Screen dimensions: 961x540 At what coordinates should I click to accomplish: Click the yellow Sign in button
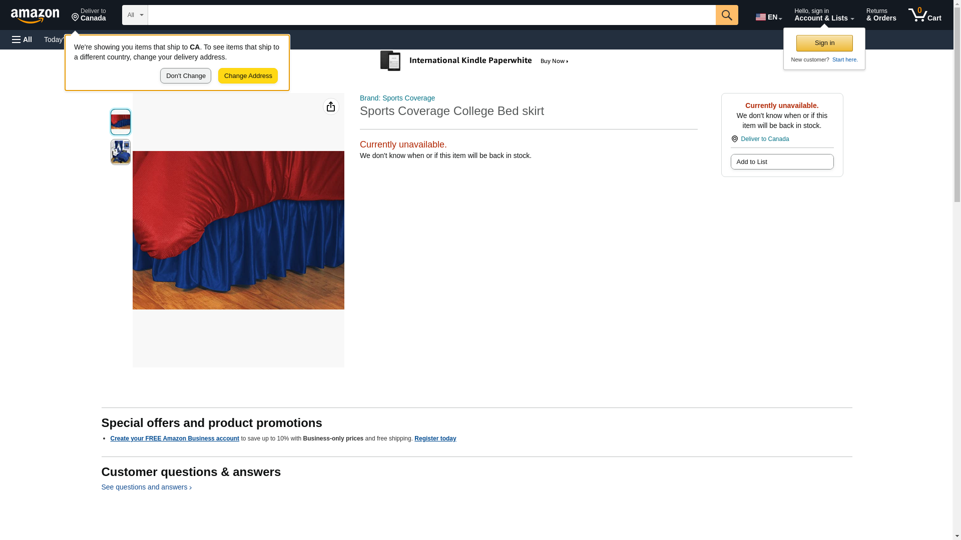(x=824, y=43)
